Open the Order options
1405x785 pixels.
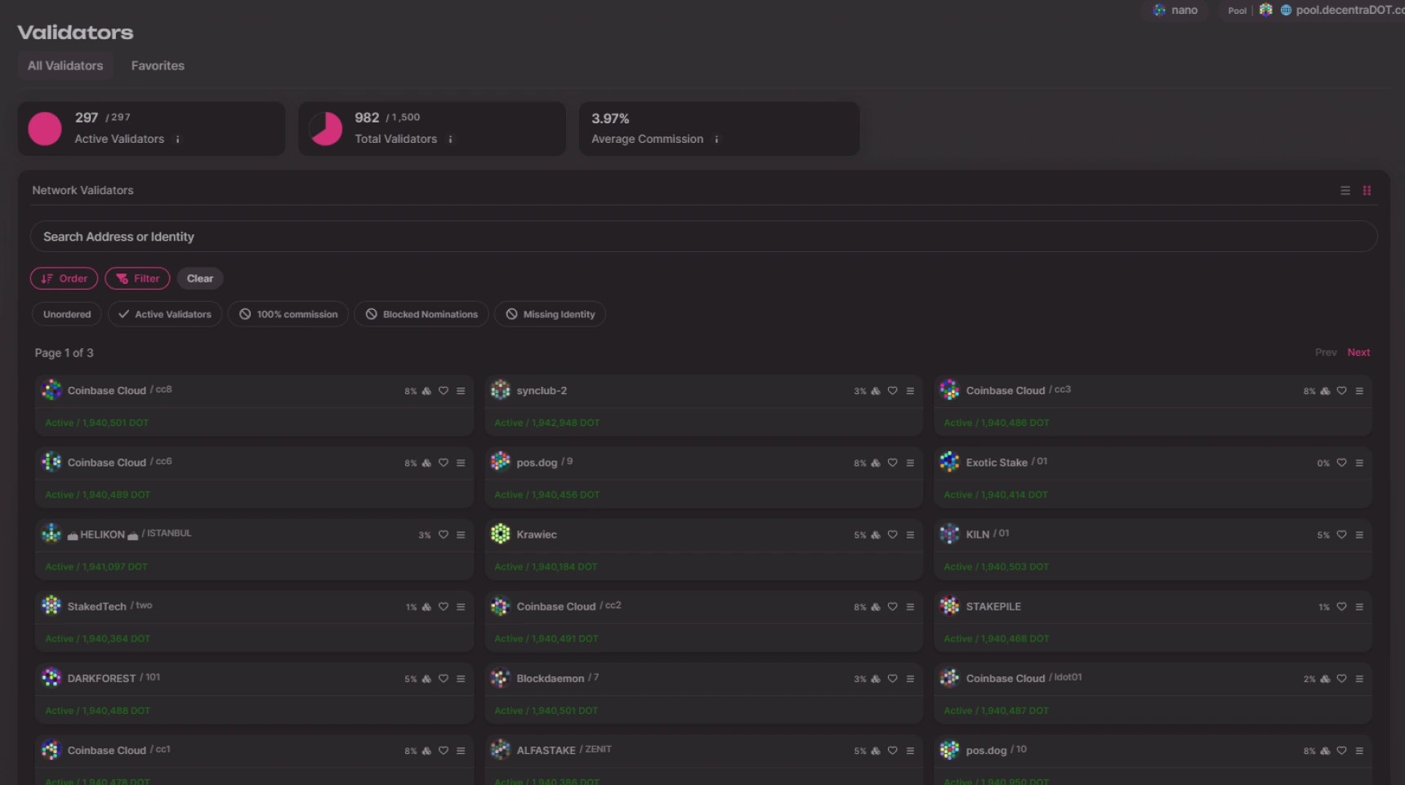coord(64,278)
